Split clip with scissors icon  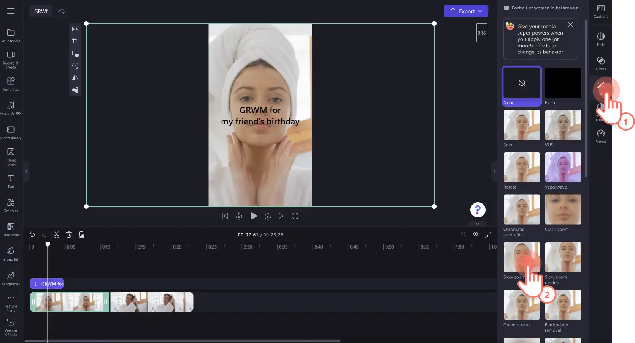(57, 234)
